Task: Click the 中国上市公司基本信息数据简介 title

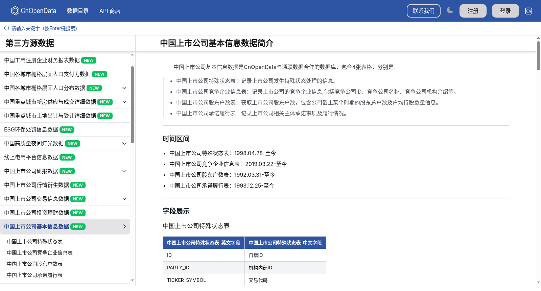Action: [x=217, y=43]
